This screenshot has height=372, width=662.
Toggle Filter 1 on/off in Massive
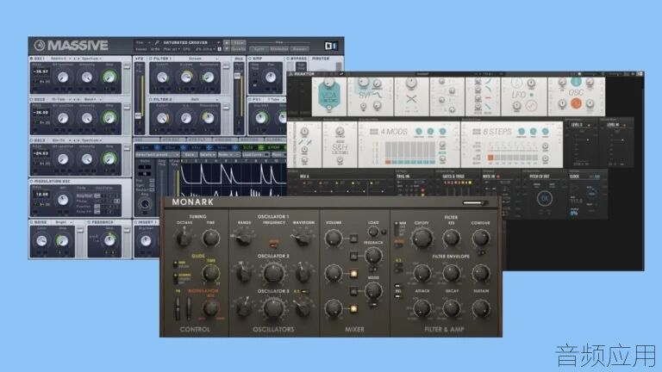151,59
